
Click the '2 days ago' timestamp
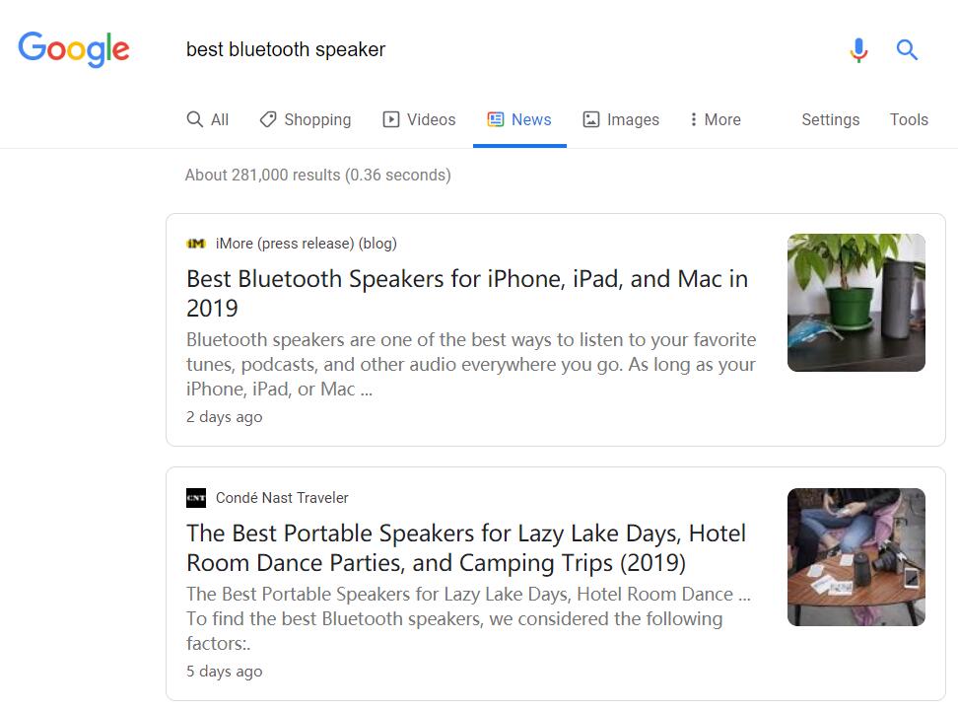(x=225, y=417)
